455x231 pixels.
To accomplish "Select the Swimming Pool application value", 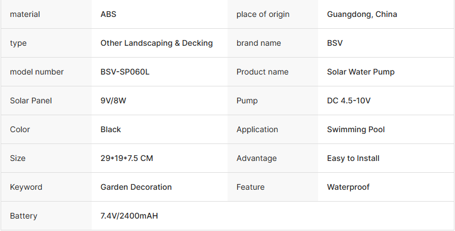I will pyautogui.click(x=356, y=129).
